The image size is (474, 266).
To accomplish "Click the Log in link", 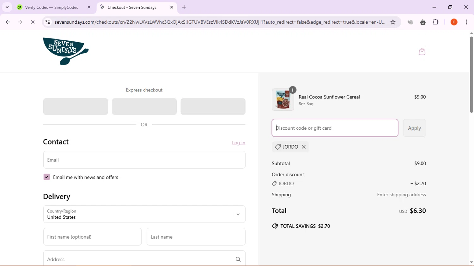I will tap(239, 143).
